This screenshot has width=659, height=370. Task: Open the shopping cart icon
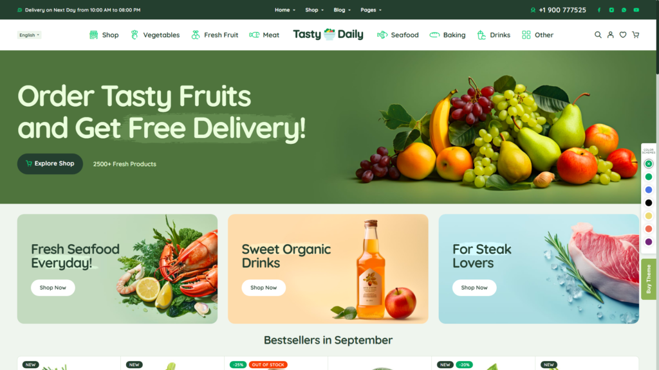(x=635, y=35)
